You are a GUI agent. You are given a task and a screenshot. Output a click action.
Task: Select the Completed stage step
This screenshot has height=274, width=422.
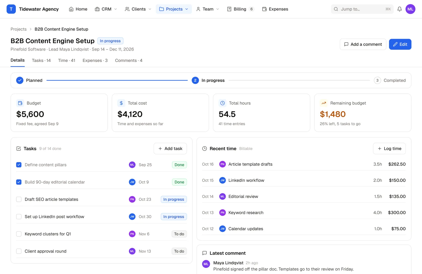click(x=390, y=80)
